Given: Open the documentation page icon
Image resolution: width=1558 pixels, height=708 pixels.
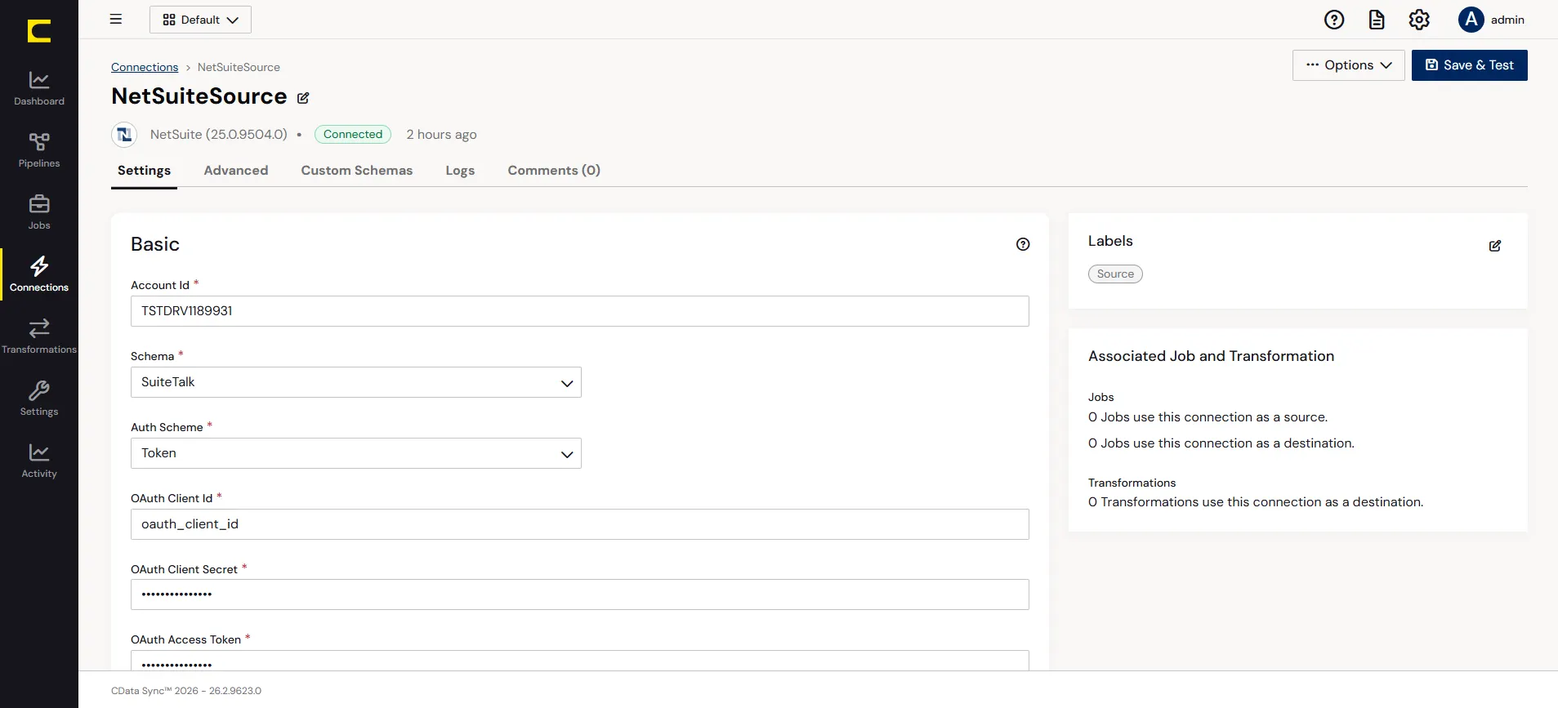Looking at the screenshot, I should tap(1377, 20).
